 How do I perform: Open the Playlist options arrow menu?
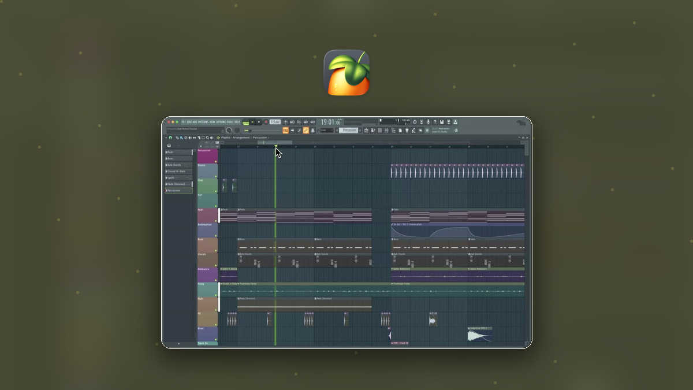click(166, 138)
